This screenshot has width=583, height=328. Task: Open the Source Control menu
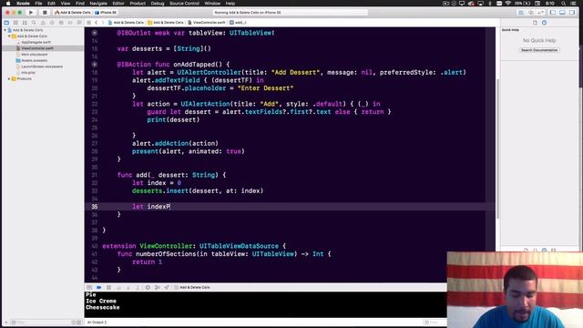[x=184, y=4]
